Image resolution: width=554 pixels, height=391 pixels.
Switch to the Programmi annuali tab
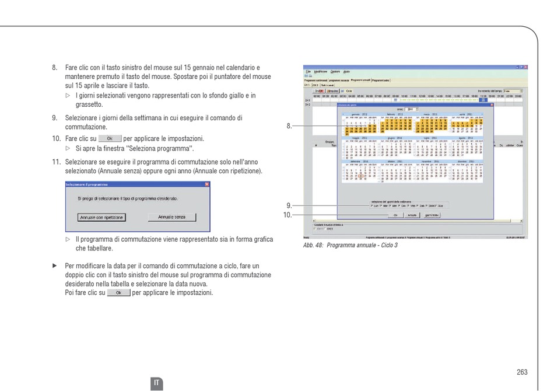point(360,81)
